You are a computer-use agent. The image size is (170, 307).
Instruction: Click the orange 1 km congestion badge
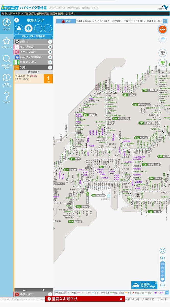(48, 79)
